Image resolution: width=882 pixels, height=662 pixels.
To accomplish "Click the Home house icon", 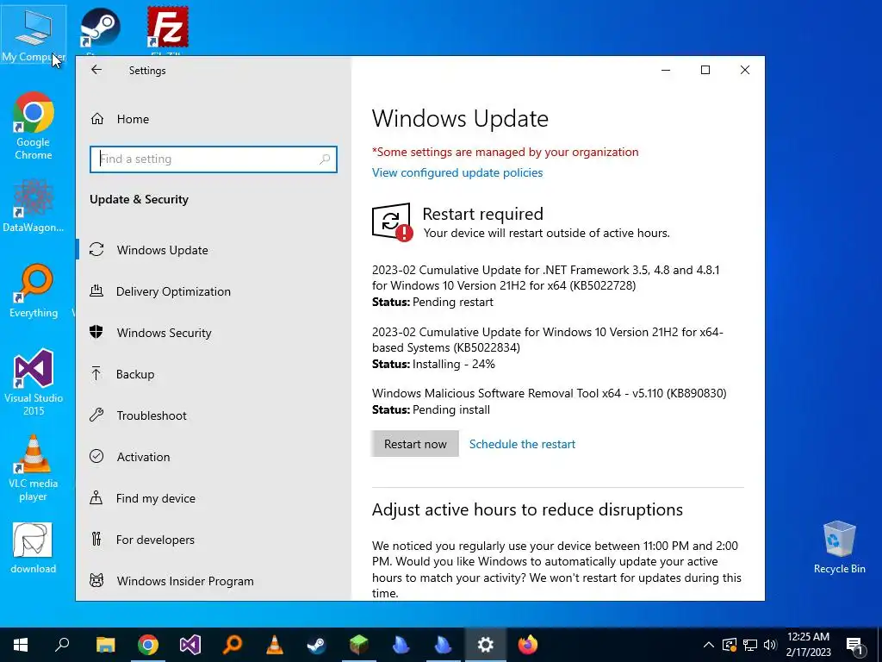I will pyautogui.click(x=96, y=119).
